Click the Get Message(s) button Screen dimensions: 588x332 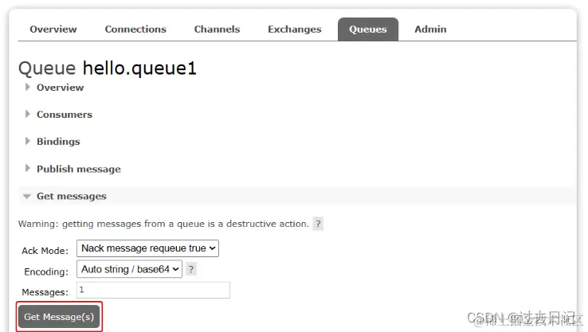point(59,317)
